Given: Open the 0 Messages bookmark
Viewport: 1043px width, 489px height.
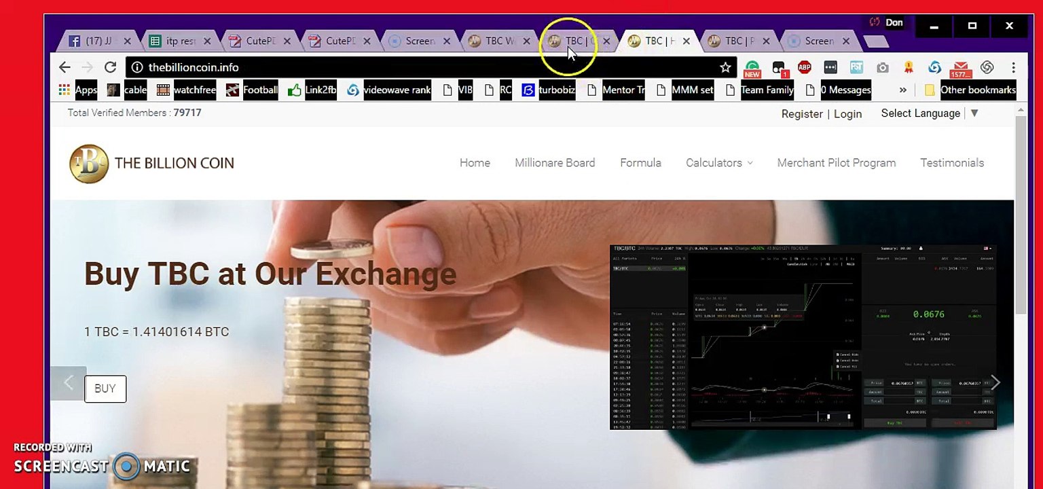Looking at the screenshot, I should [837, 90].
